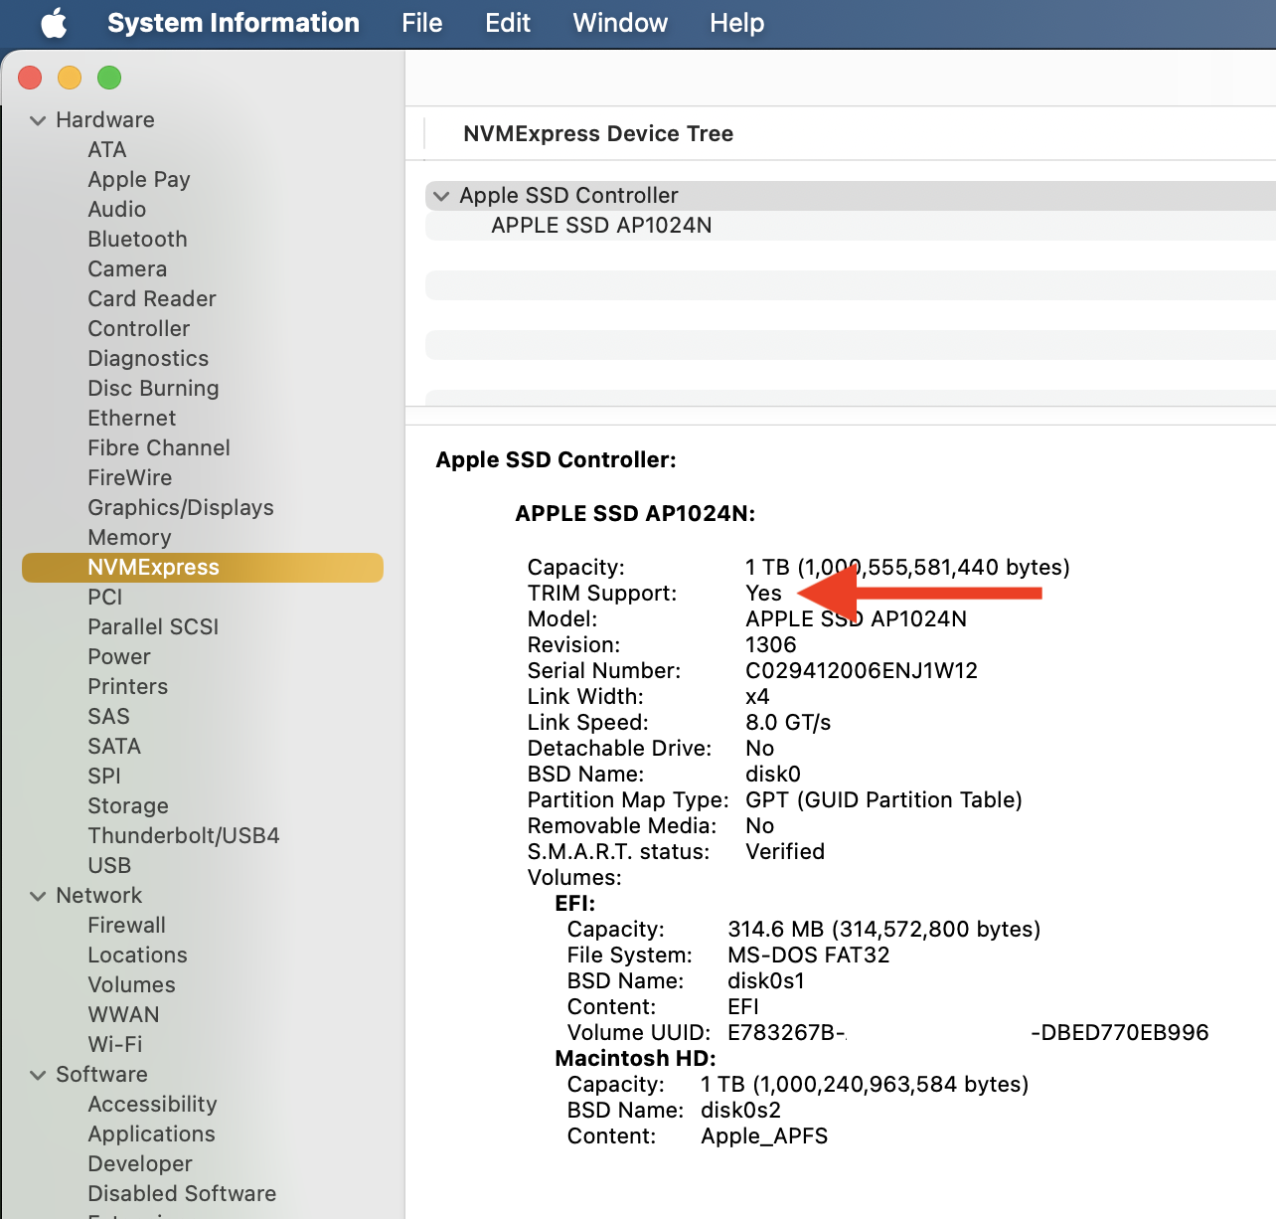Select SATA in the sidebar
The width and height of the screenshot is (1276, 1219).
[x=114, y=747]
